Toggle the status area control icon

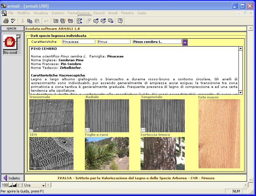20,185
